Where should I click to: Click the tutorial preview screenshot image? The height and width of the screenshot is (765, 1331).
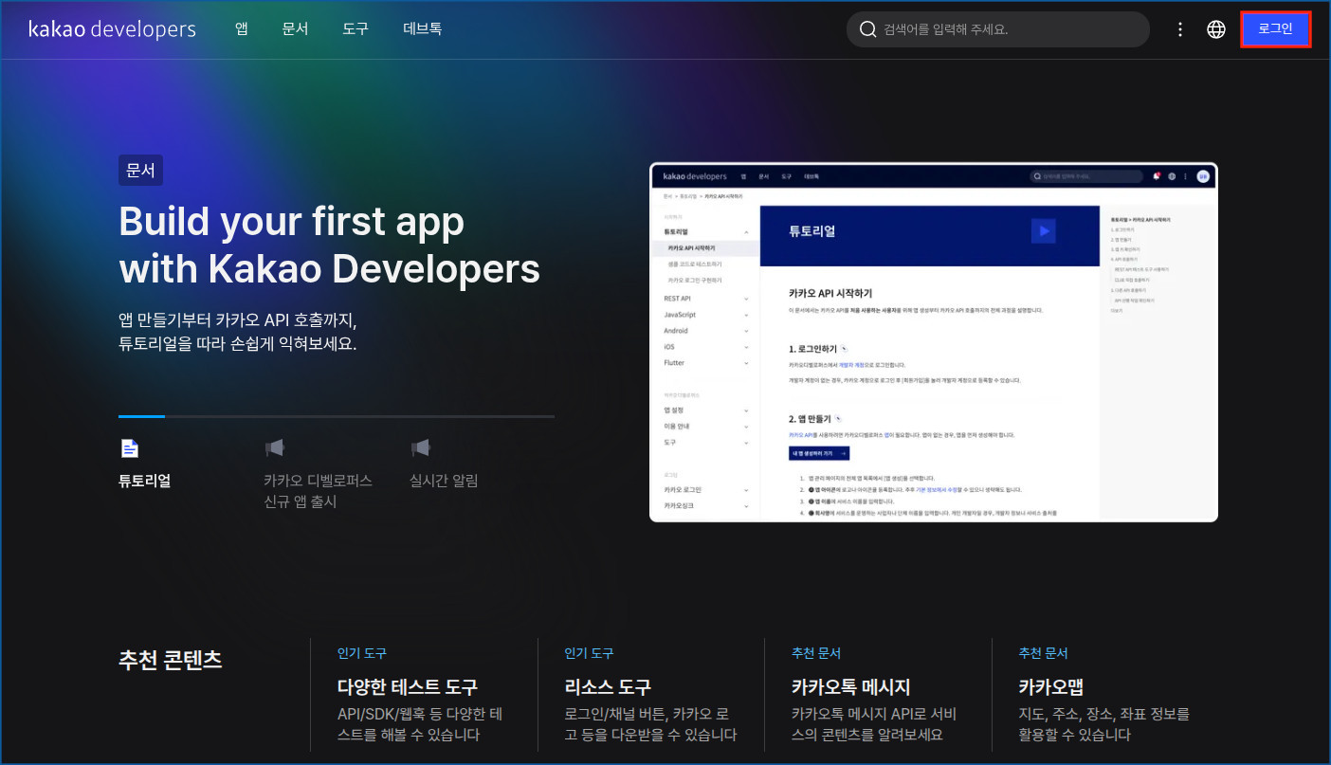click(x=933, y=342)
